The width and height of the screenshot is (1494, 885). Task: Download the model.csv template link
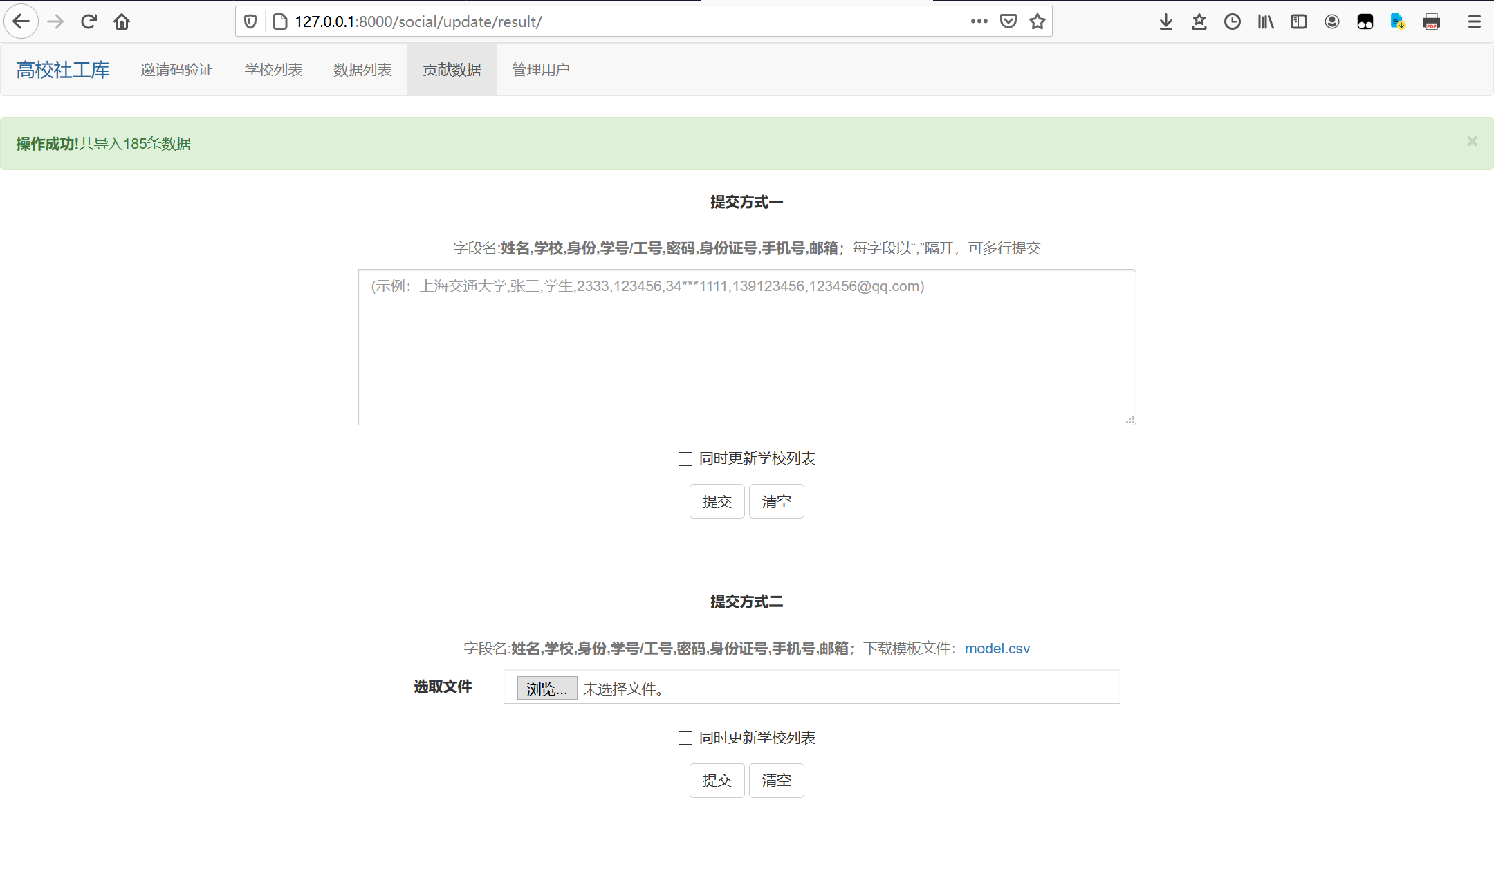coord(997,649)
